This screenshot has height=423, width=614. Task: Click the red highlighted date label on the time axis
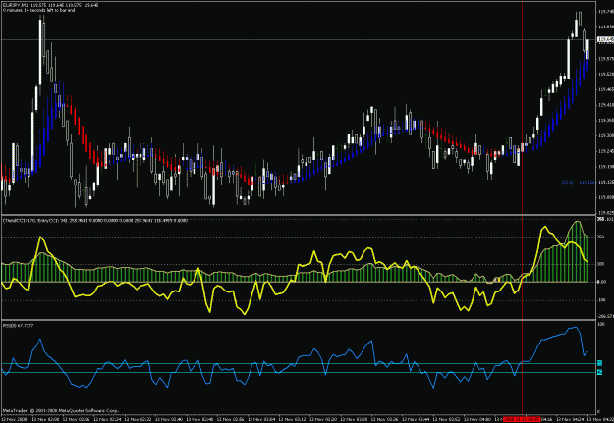tap(522, 419)
